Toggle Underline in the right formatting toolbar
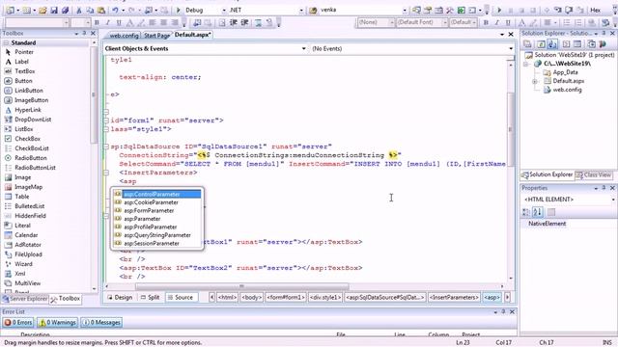The image size is (618, 347). [508, 23]
